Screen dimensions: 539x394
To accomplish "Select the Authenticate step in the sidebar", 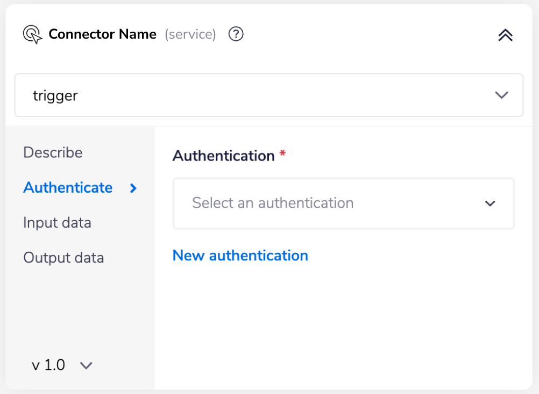I will (68, 188).
